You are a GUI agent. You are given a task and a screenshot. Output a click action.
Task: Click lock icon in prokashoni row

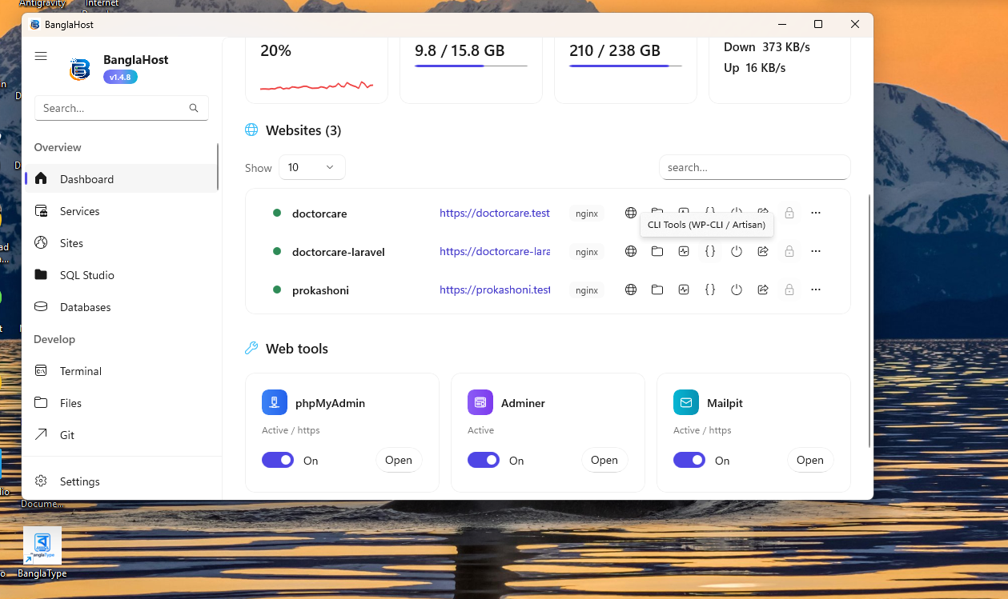pos(789,290)
